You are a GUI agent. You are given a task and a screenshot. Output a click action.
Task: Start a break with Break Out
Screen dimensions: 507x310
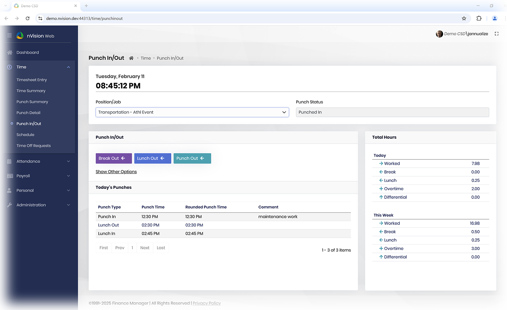[x=114, y=158]
